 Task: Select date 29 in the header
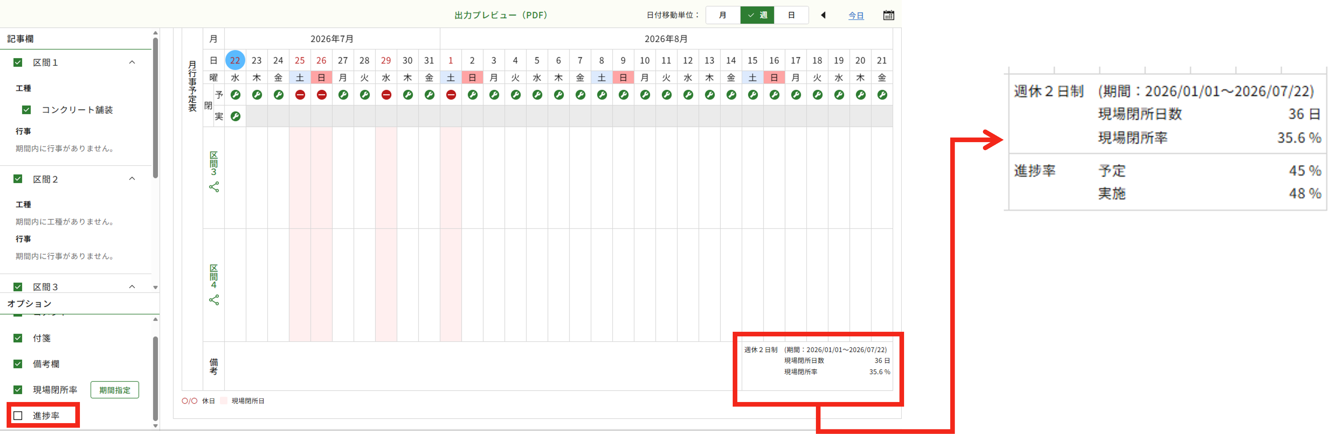click(386, 60)
